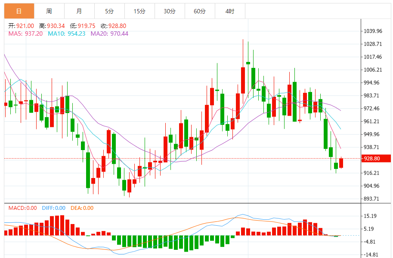393x258 pixels.
Task: Click the last red candlestick at 928.80
Action: (341, 163)
